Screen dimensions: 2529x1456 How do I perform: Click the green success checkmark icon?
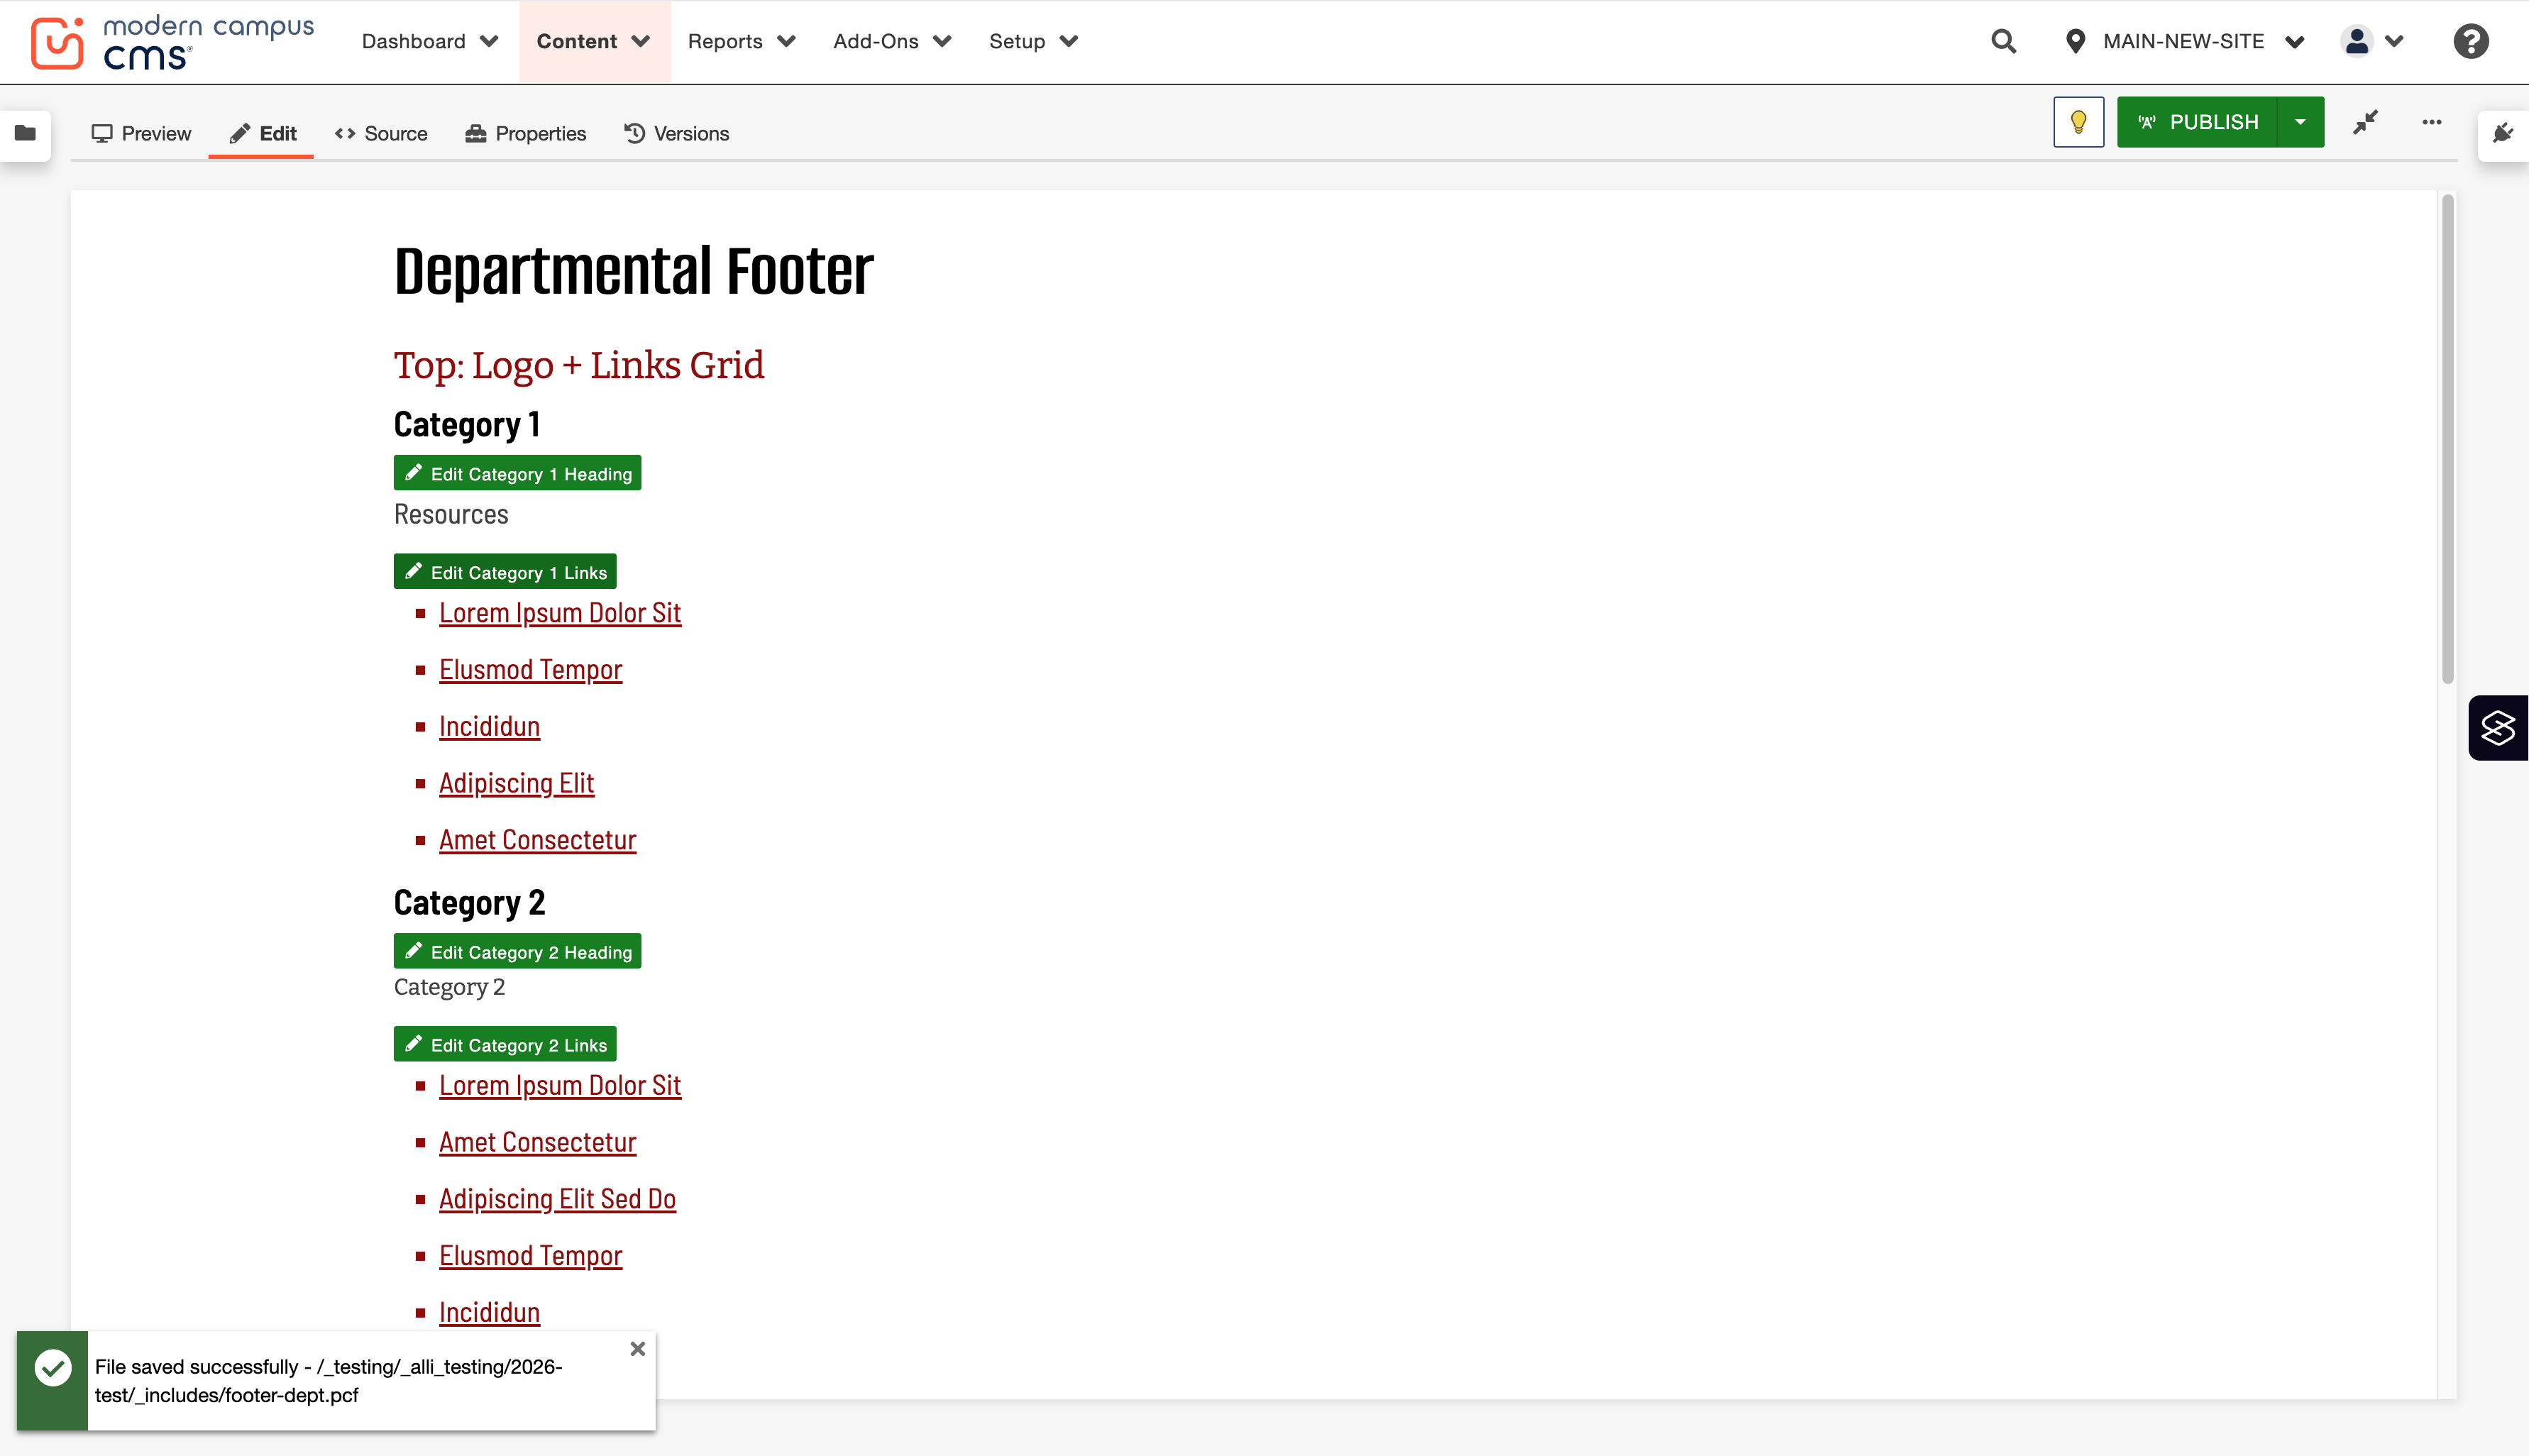click(52, 1367)
